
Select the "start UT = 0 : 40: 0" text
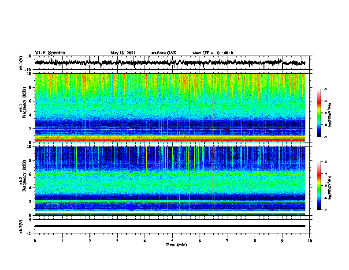[x=213, y=53]
